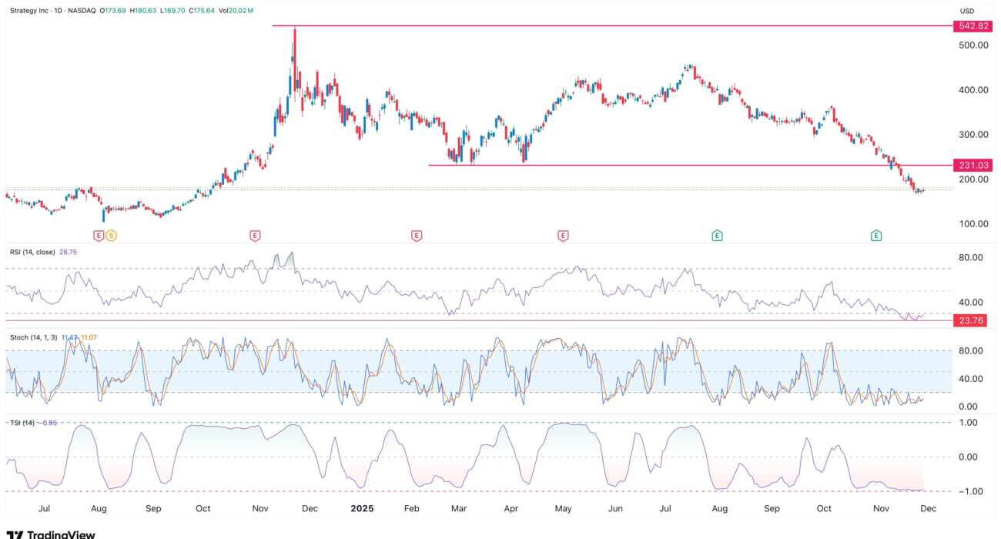Open green earnings marker near August 2025
This screenshot has height=539, width=1001.
pyautogui.click(x=717, y=235)
